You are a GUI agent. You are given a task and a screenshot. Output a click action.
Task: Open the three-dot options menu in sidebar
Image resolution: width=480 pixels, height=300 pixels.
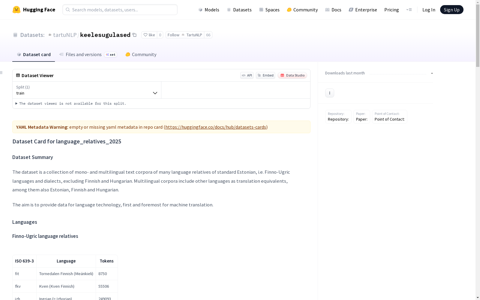pyautogui.click(x=330, y=93)
